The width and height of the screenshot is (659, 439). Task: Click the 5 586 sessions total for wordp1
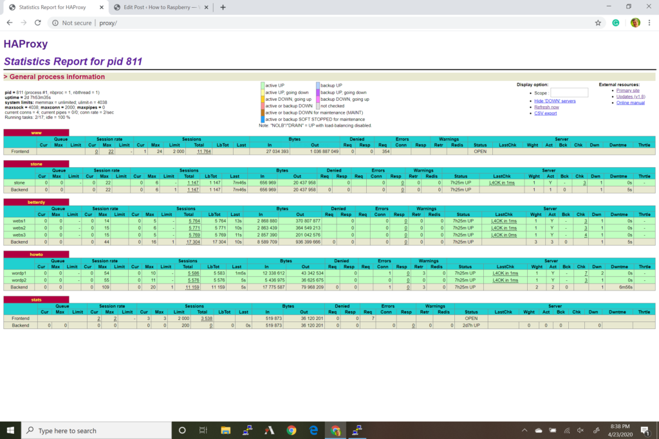193,273
